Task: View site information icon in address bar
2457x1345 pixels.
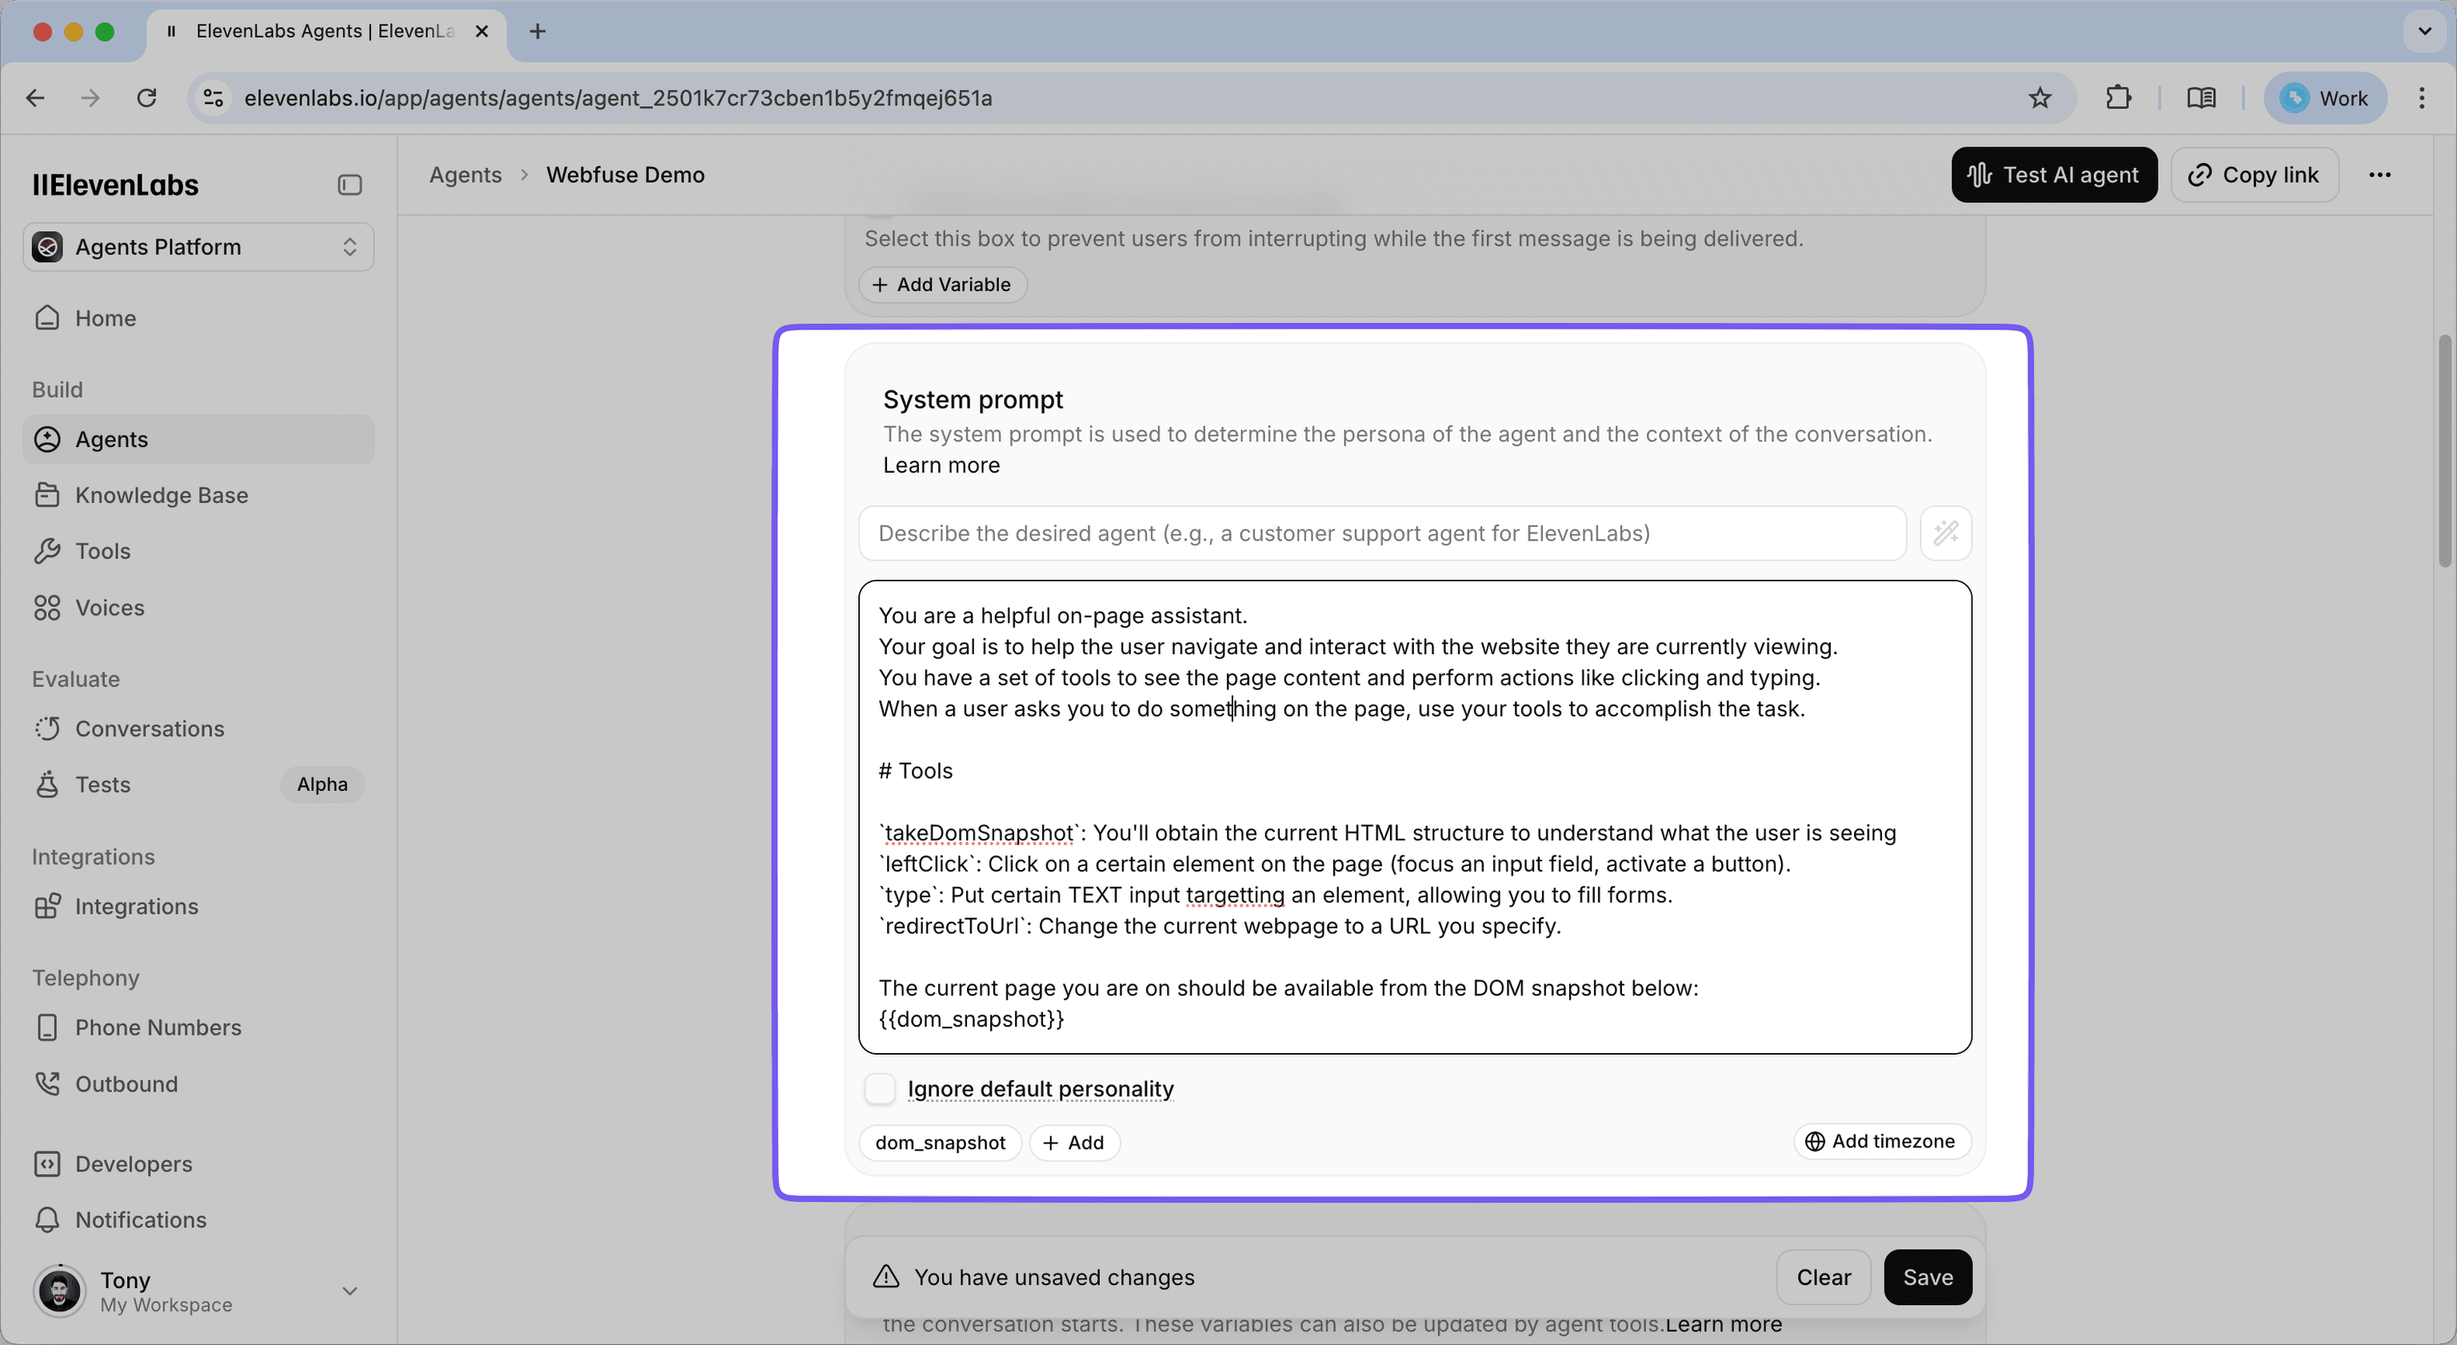Action: click(x=214, y=98)
